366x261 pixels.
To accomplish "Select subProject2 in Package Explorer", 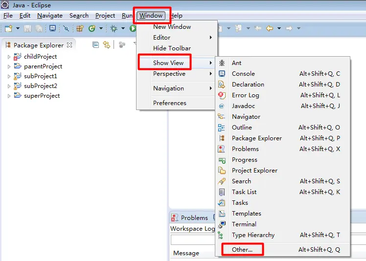I will [41, 86].
